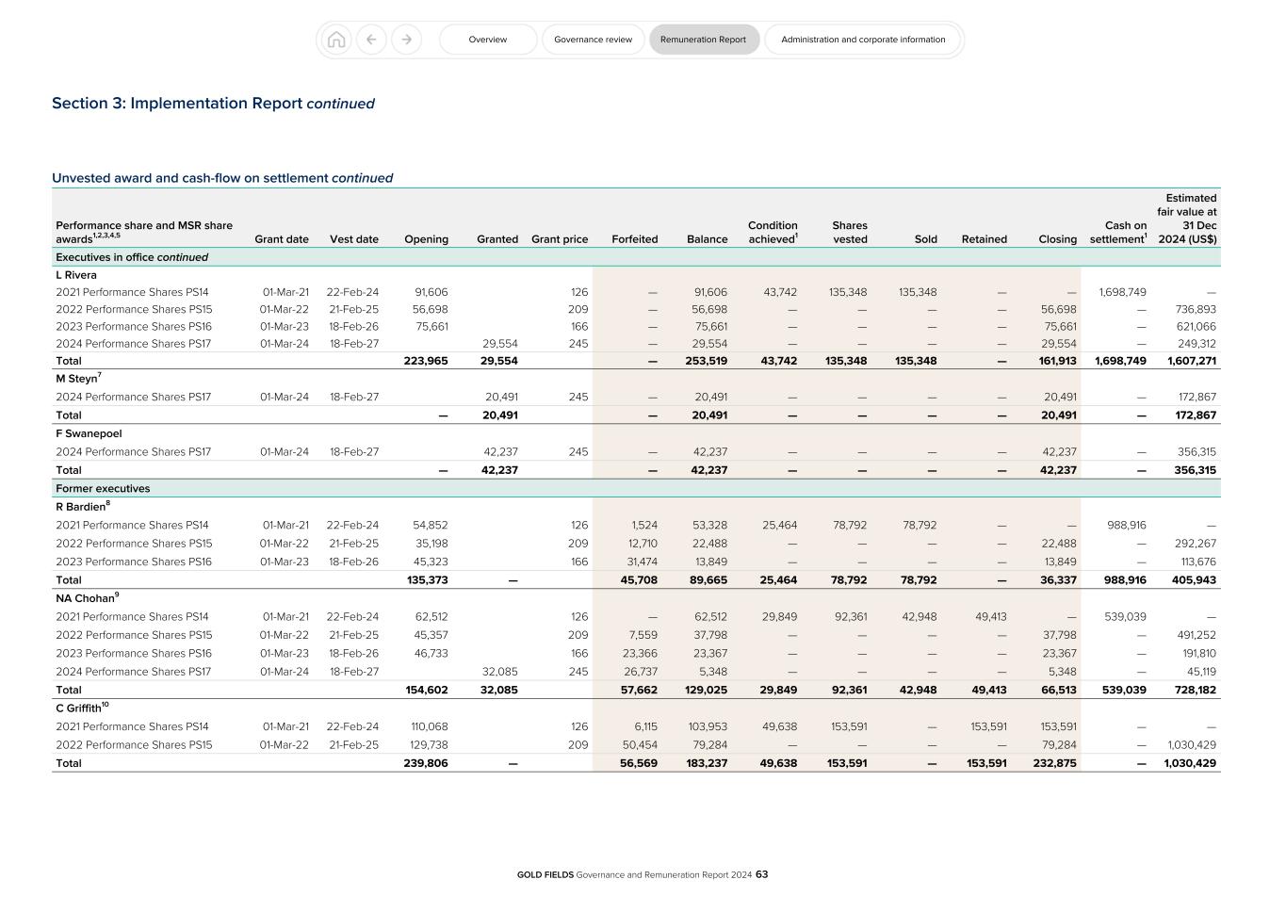Screen dimensions: 1286x912
Task: Switch to the Overview tab
Action: [487, 40]
